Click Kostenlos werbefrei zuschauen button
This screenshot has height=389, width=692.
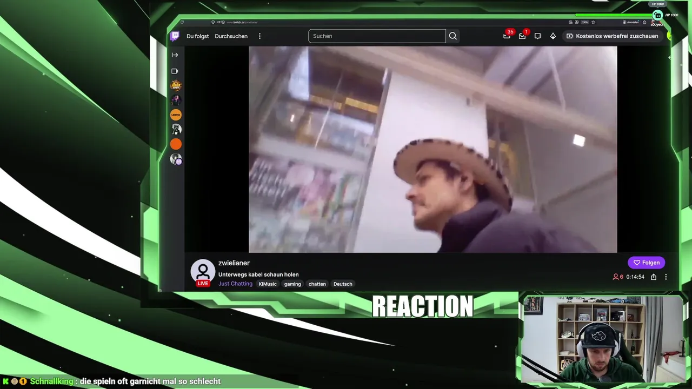pos(612,36)
